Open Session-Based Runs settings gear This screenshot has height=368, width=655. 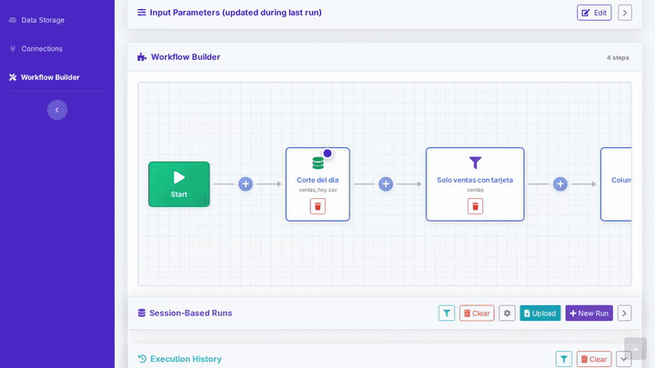pyautogui.click(x=507, y=313)
